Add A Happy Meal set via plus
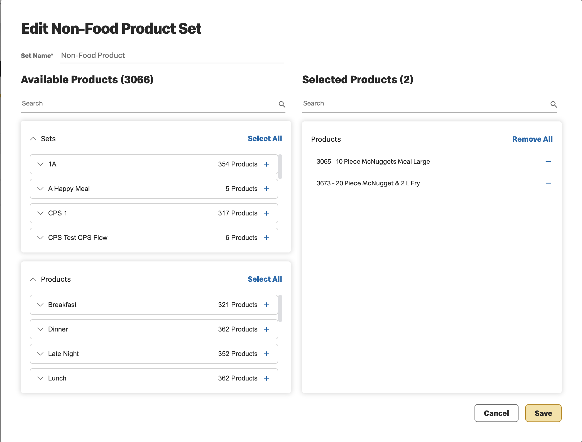The image size is (582, 442). coord(266,189)
